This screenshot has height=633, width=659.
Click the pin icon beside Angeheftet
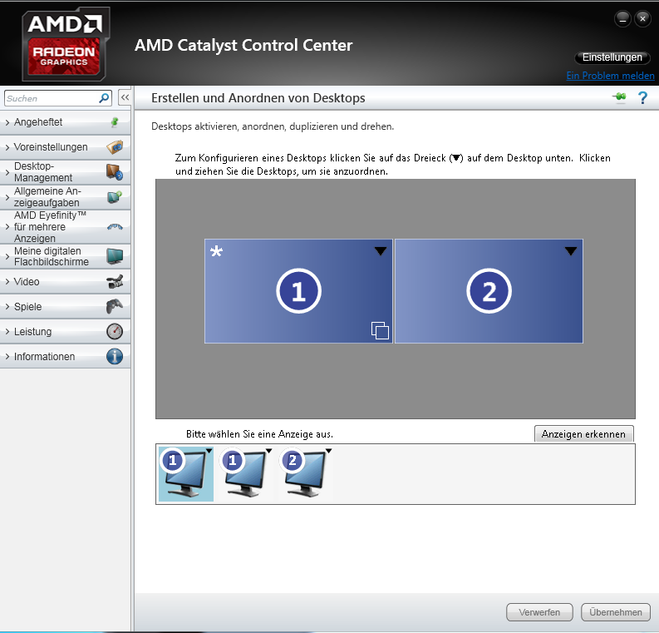(x=115, y=122)
